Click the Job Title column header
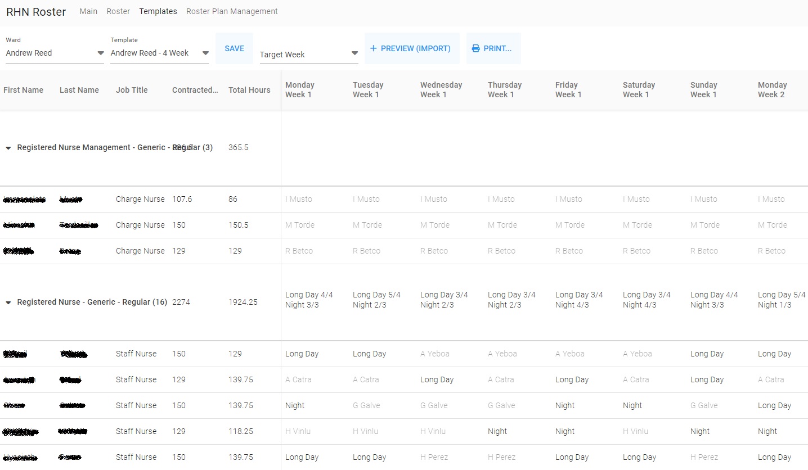Viewport: 808px width, 470px height. point(132,90)
